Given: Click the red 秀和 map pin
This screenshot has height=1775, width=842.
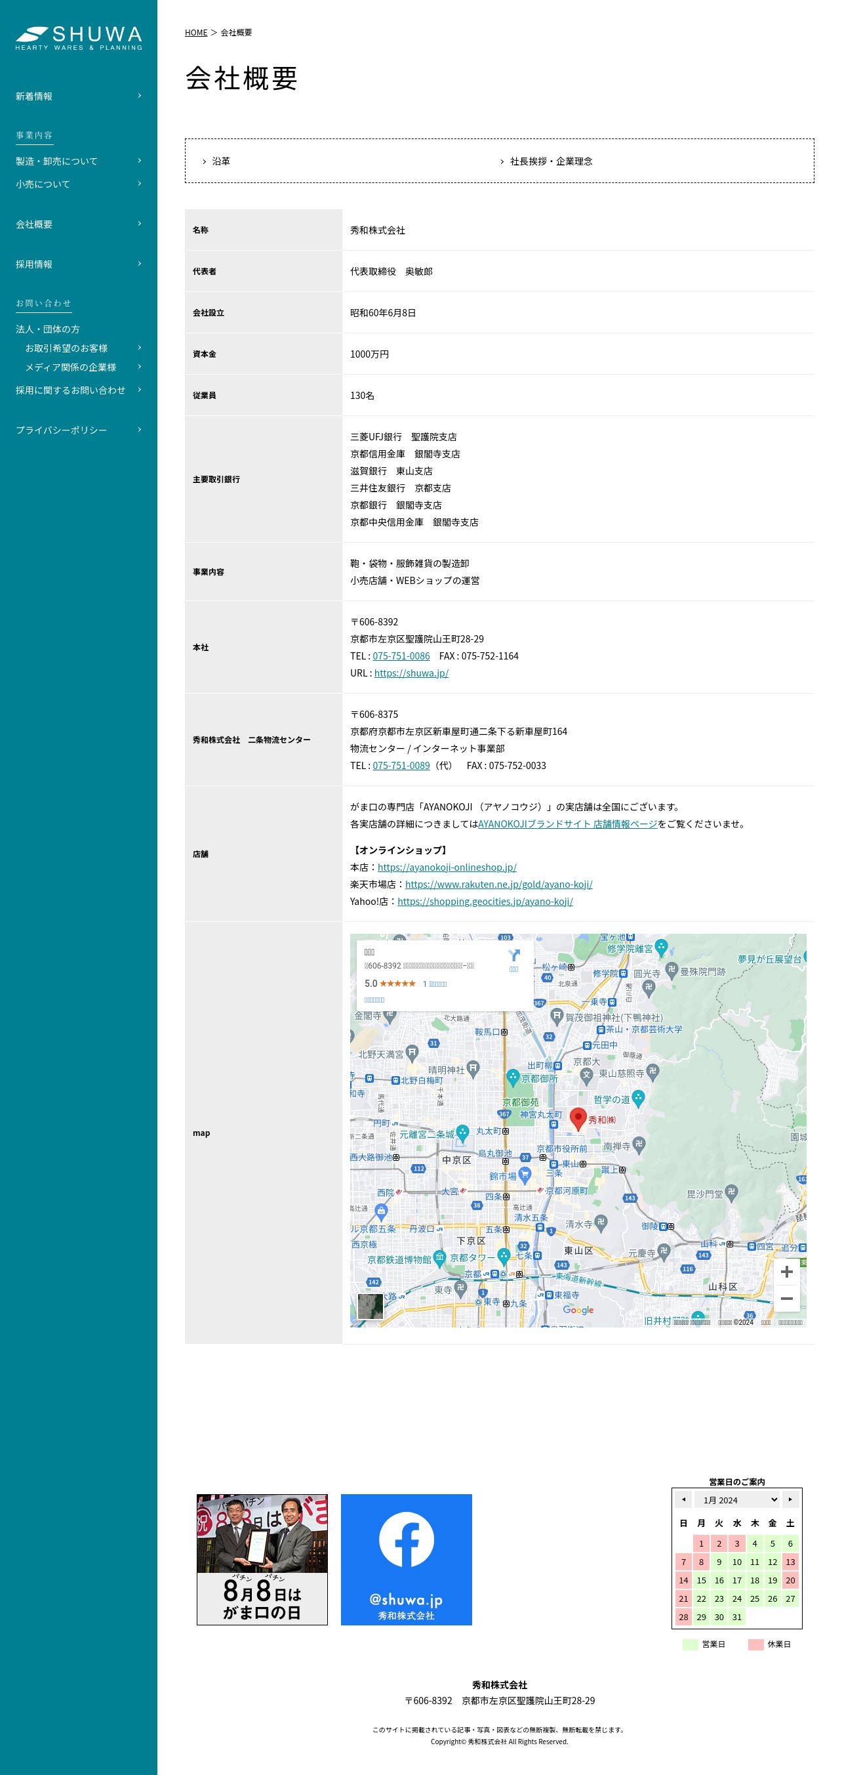Looking at the screenshot, I should pos(578,1119).
